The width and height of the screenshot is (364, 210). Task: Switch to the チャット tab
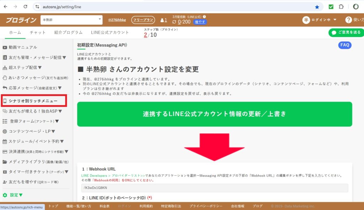[38, 32]
